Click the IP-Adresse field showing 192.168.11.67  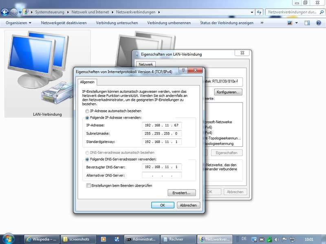162,125
